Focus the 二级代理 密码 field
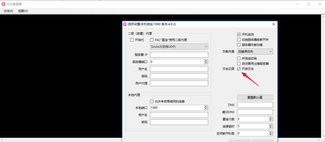 pyautogui.click(x=179, y=76)
